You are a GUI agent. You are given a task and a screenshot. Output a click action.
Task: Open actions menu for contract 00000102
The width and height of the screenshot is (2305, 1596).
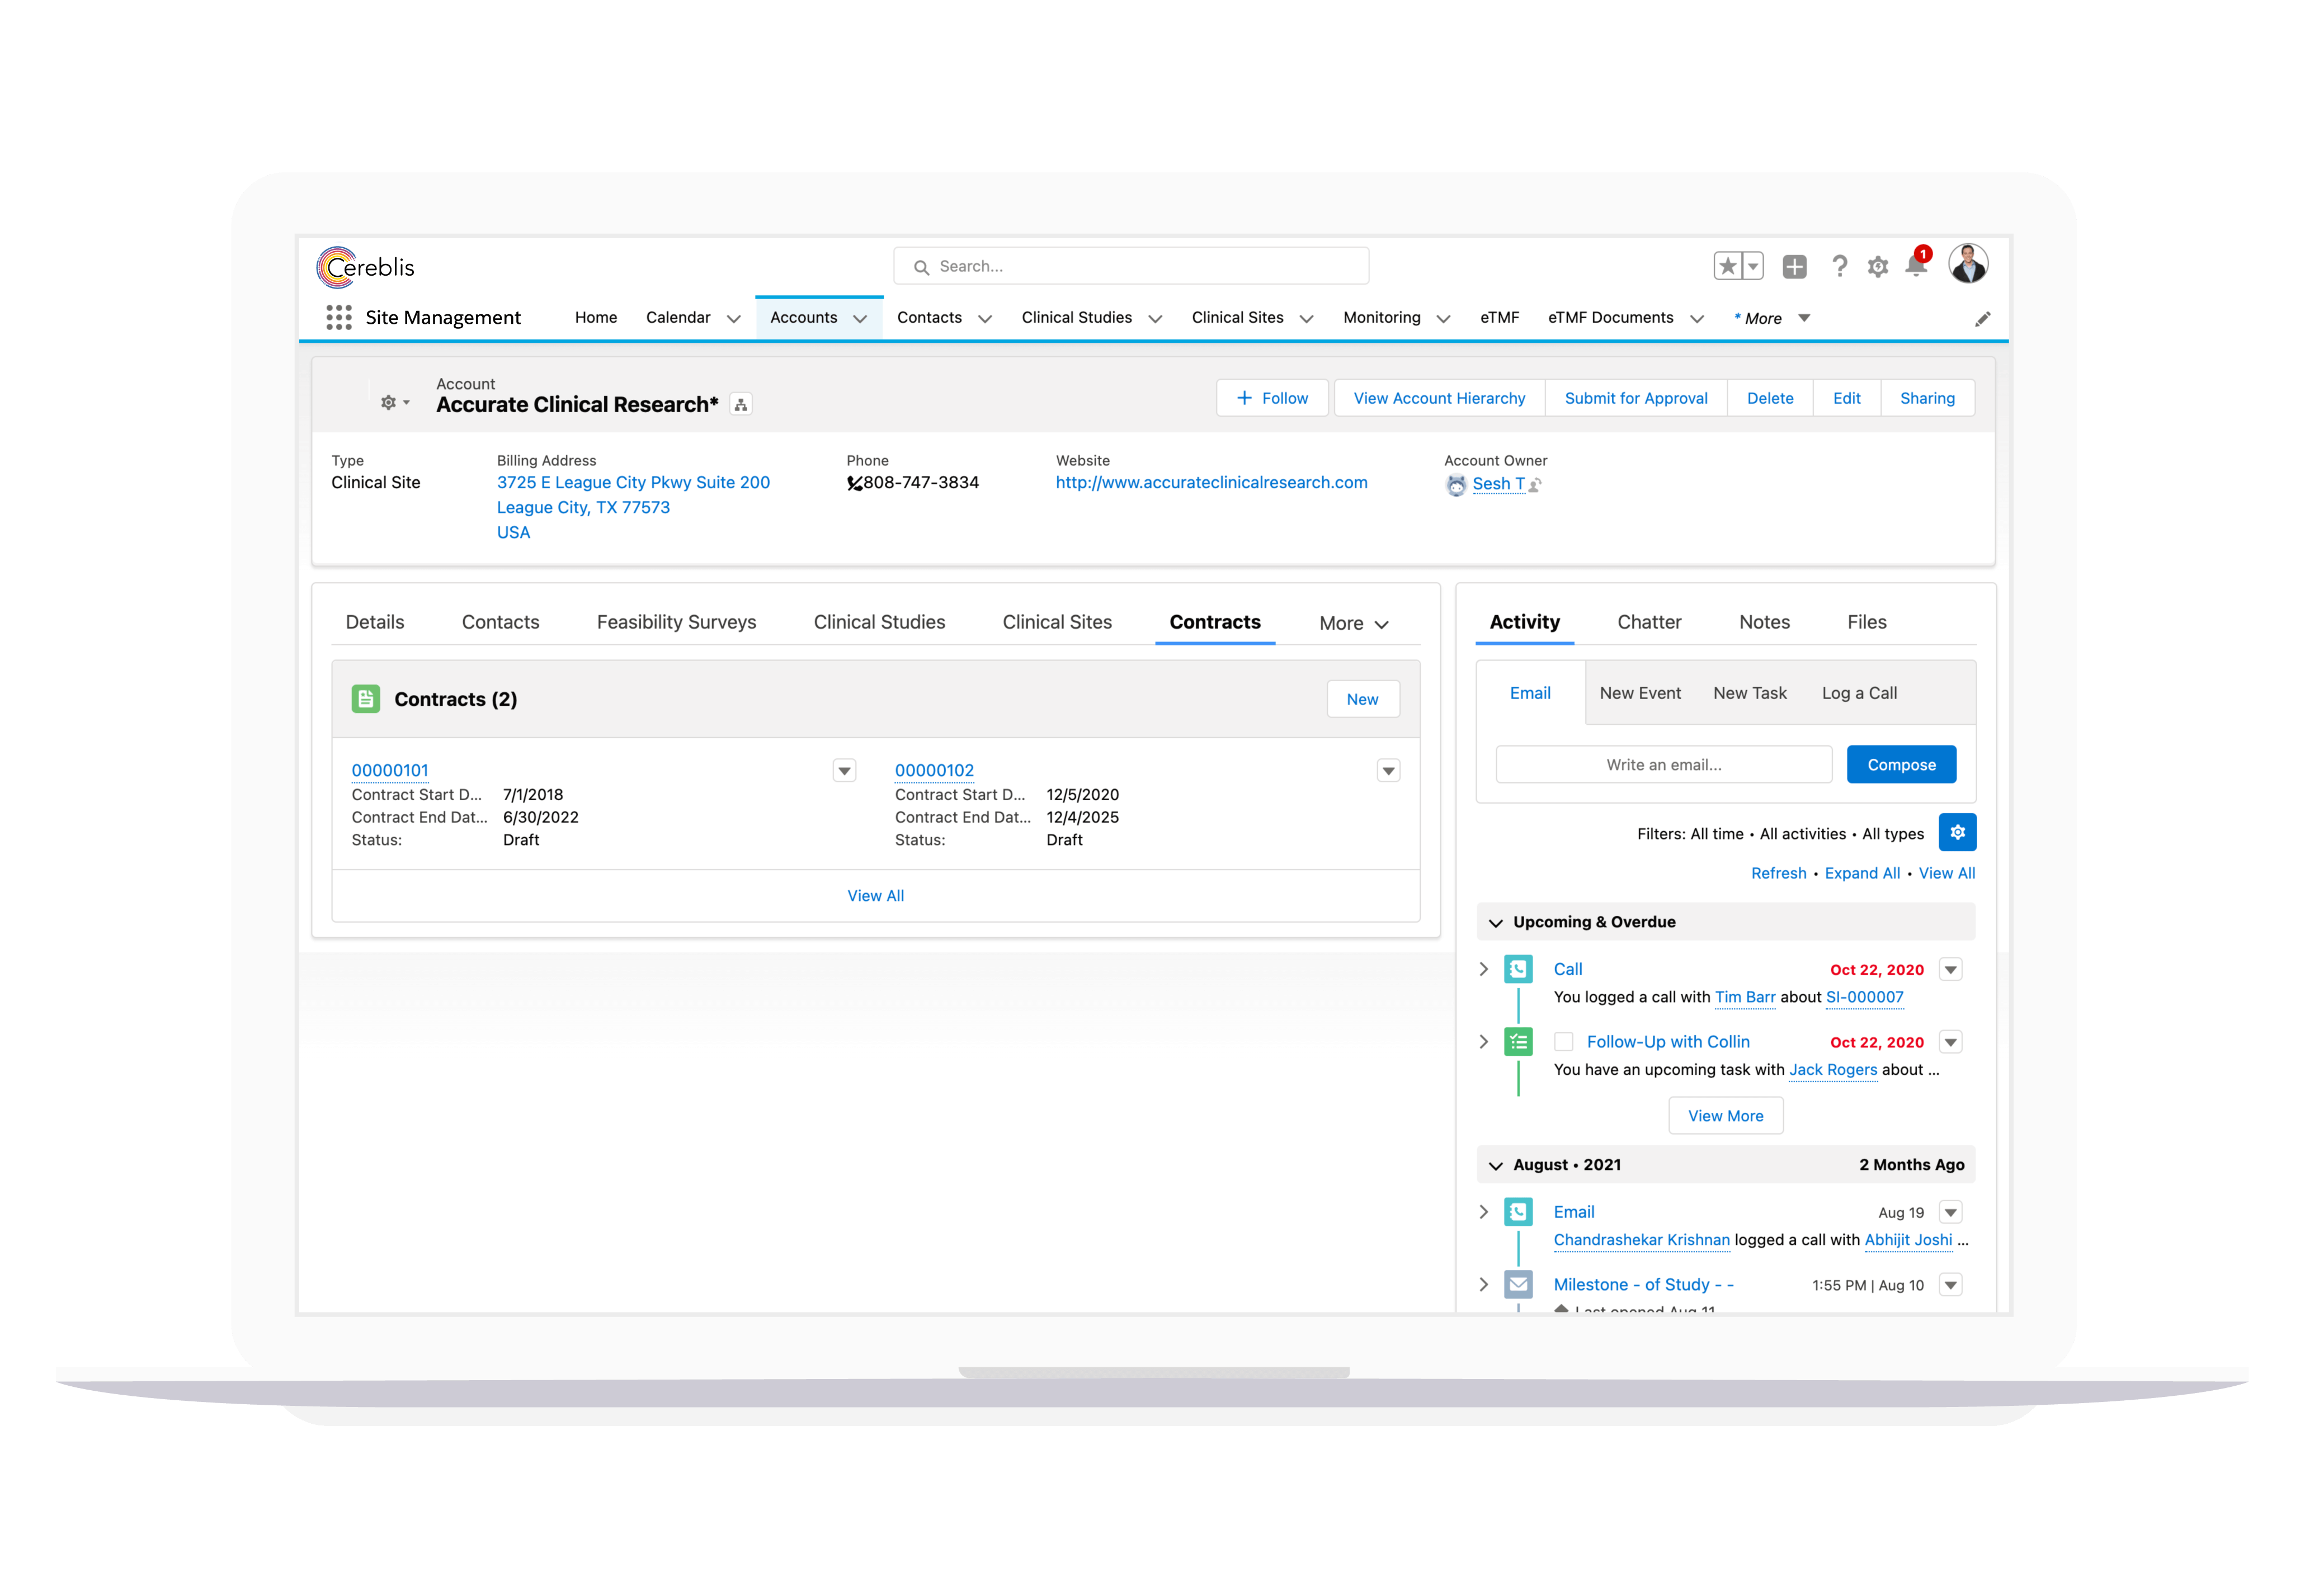point(1388,771)
